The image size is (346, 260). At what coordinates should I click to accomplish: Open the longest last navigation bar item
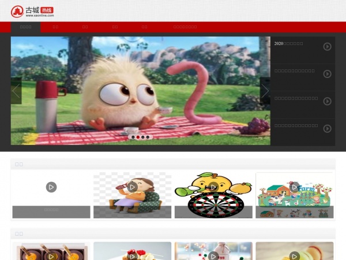click(185, 27)
